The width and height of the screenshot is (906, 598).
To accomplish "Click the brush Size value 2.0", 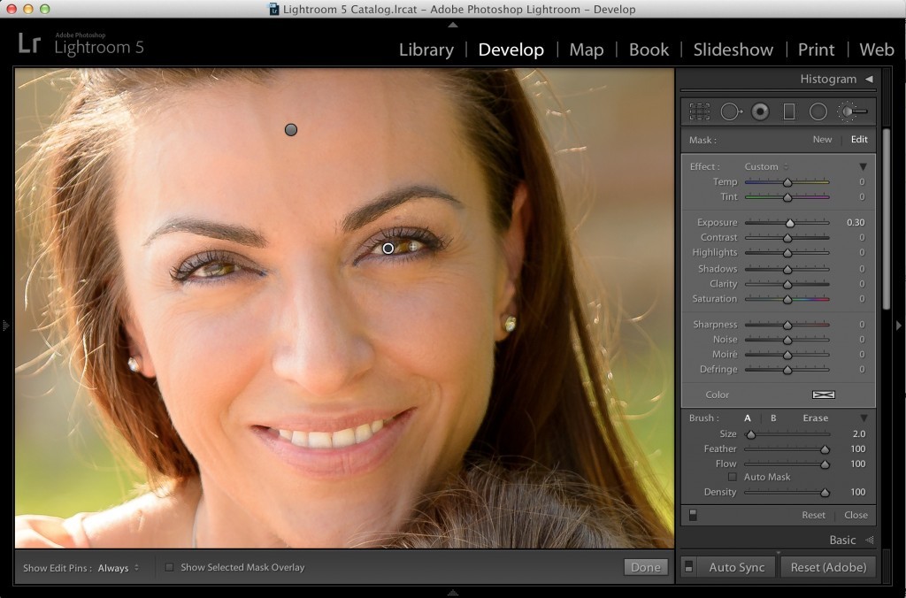I will tap(858, 434).
